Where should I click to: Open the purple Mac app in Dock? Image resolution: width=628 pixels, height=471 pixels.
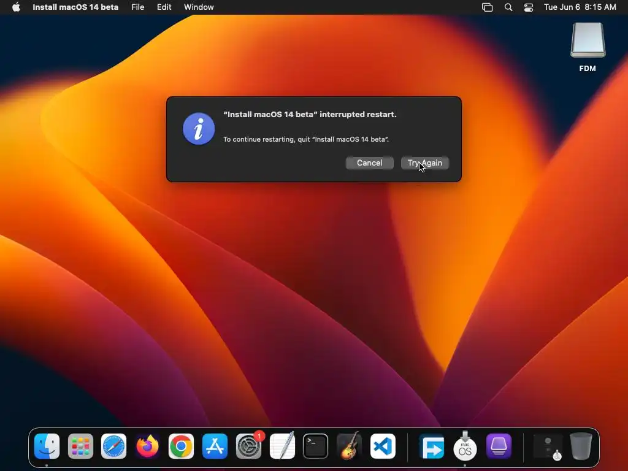(499, 446)
